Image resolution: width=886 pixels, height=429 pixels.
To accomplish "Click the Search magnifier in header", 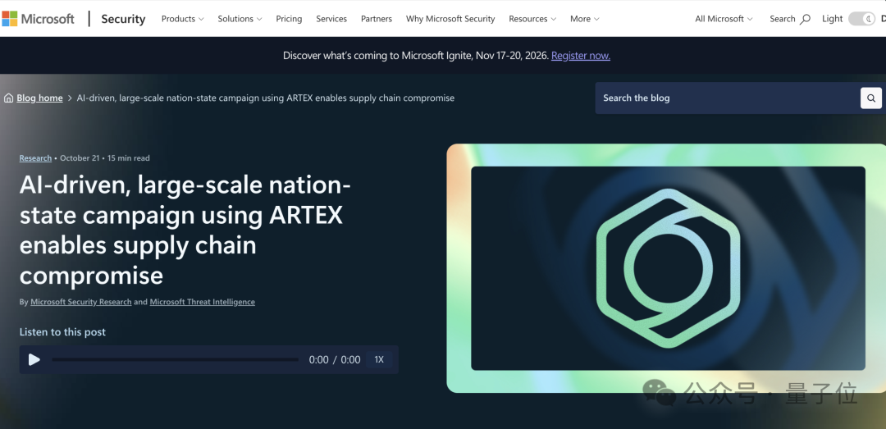I will (x=806, y=19).
